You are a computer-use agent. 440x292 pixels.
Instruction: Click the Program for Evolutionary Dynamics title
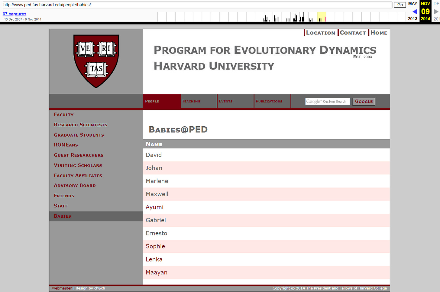(265, 50)
